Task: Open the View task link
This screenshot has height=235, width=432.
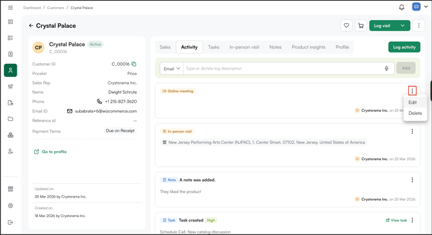Action: point(397,220)
